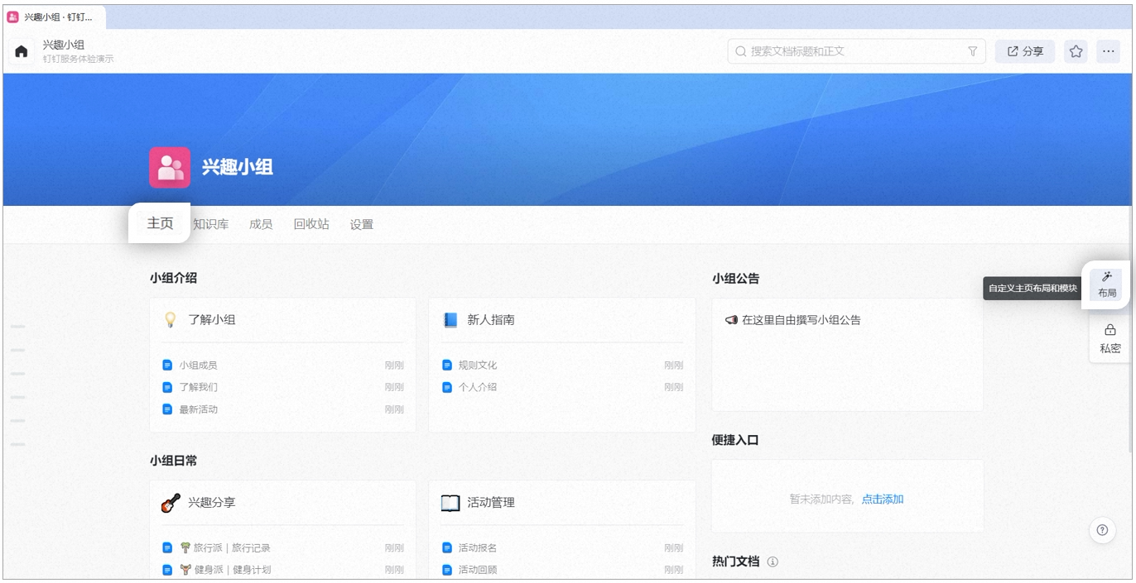Switch to the 知识库 tab

point(210,224)
